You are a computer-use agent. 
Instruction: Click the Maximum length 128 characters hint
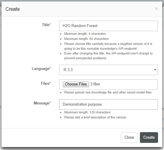point(87,112)
